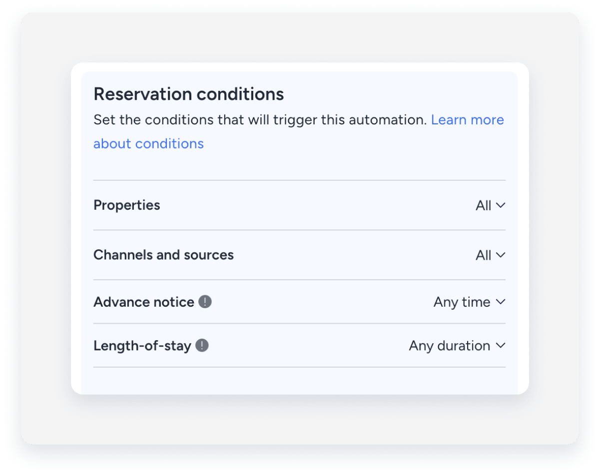Click the 'Set the conditions' description text

point(260,120)
